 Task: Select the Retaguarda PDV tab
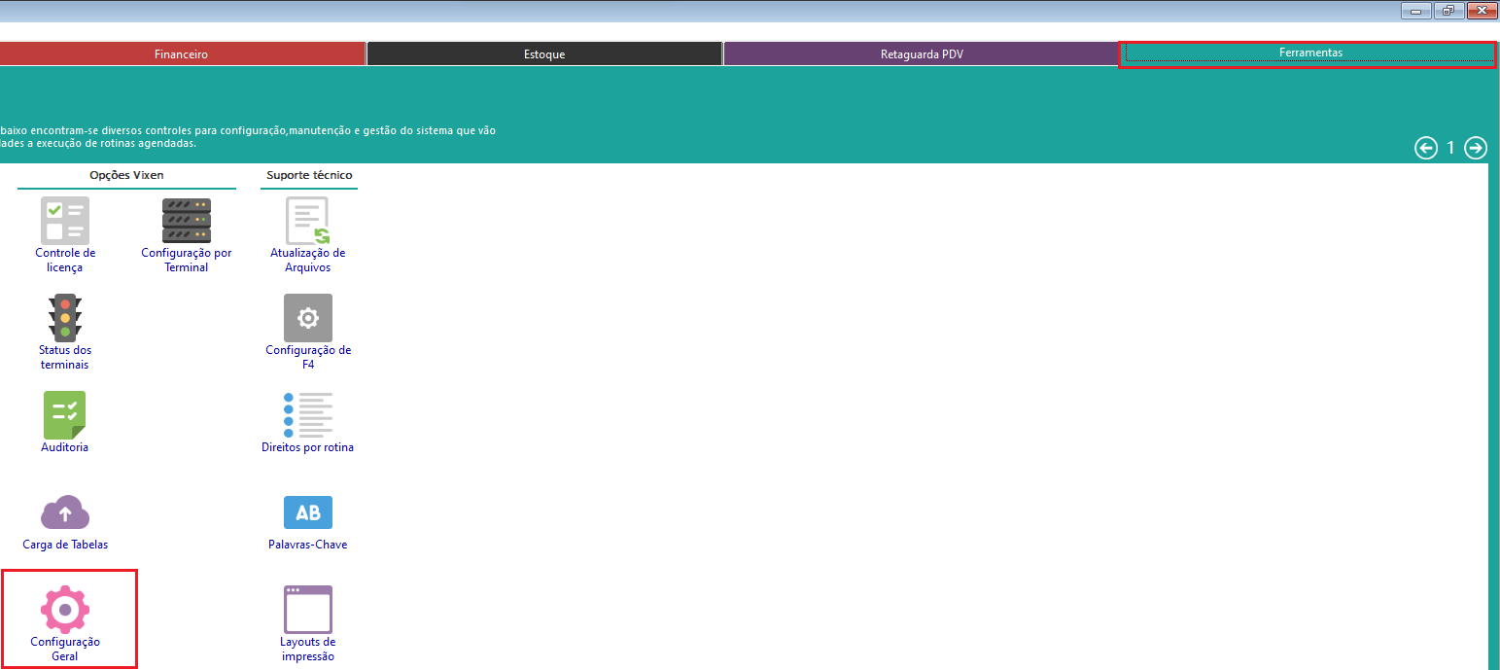tap(920, 54)
